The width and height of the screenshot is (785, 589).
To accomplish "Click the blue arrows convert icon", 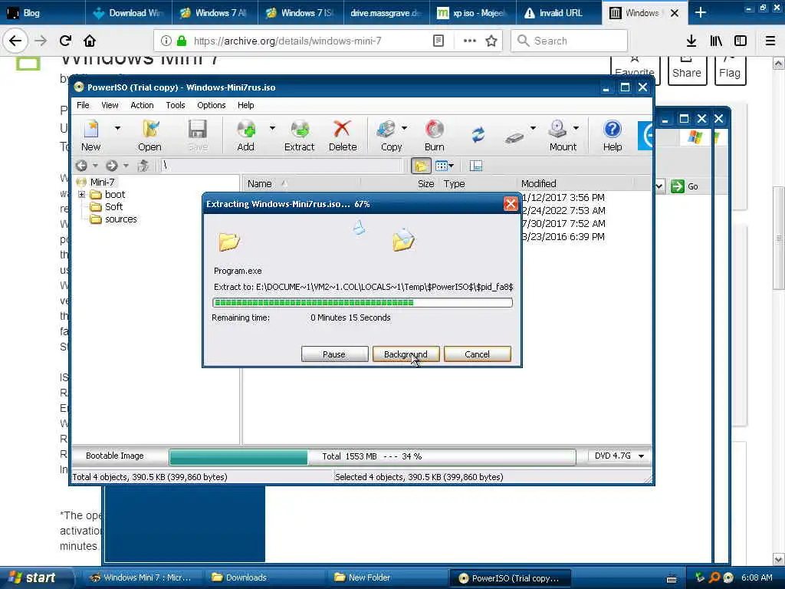I will pos(478,134).
